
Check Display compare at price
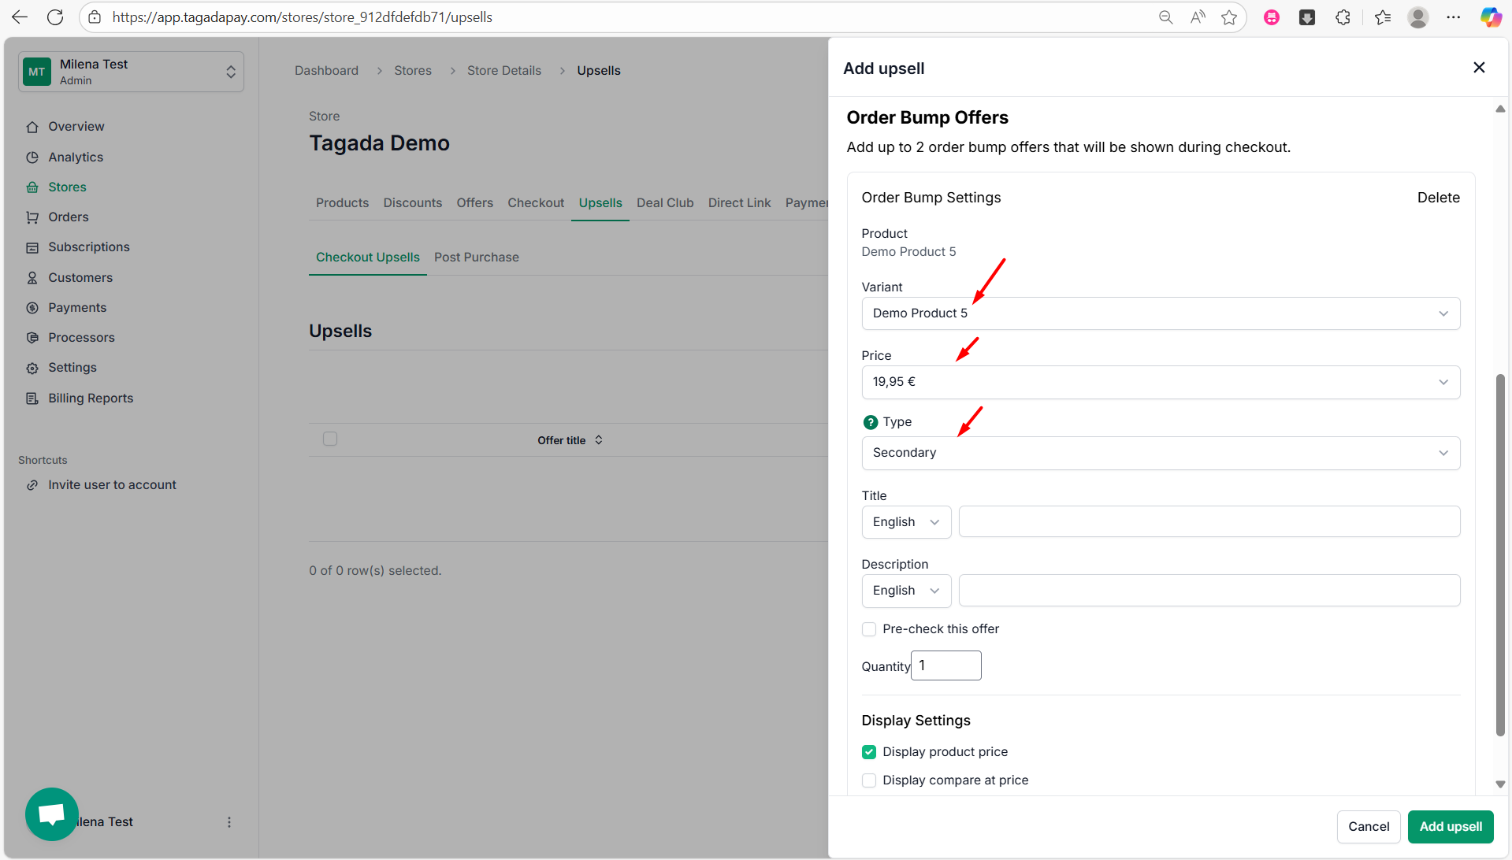coord(869,780)
